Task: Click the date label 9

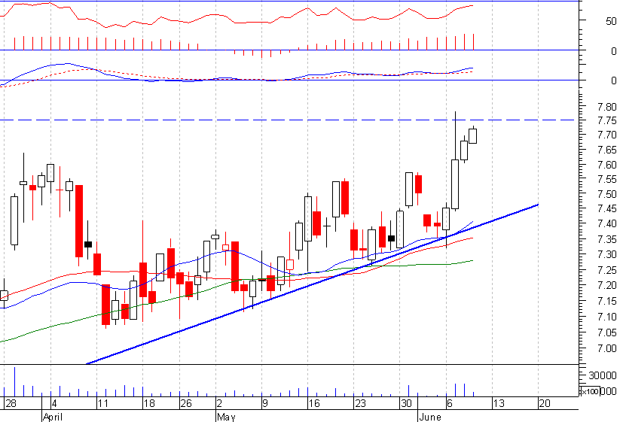Action: [265, 403]
